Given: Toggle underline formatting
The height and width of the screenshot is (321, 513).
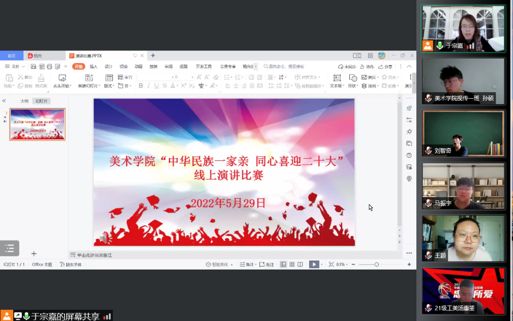Looking at the screenshot, I should pyautogui.click(x=157, y=86).
